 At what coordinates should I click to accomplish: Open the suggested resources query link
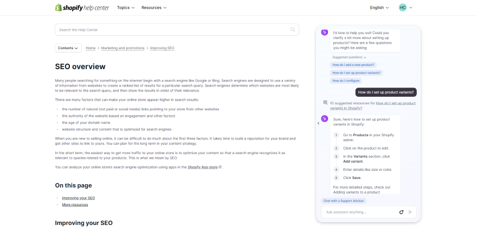point(373,105)
